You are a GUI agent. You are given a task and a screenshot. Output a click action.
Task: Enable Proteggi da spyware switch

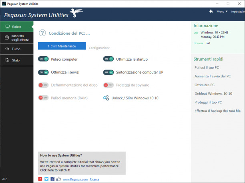point(108,85)
